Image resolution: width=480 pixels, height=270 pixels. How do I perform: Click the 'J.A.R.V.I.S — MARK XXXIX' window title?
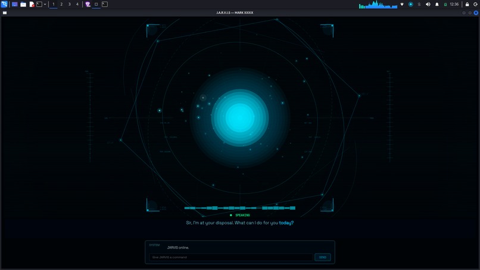(x=235, y=13)
